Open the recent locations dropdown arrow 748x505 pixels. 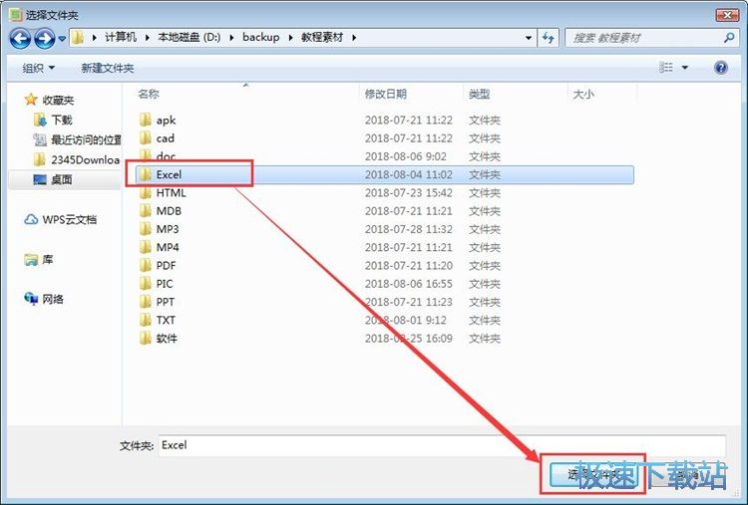tap(62, 39)
